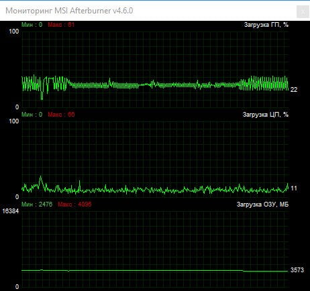Image resolution: width=310 pixels, height=291 pixels.
Task: Click inside the RAM usage graph
Action: 155,249
